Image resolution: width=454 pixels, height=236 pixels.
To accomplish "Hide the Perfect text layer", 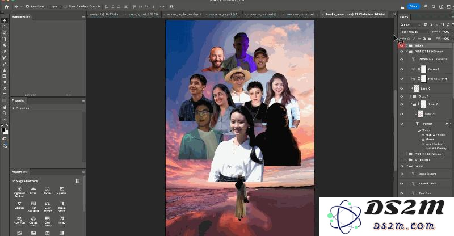I will [401, 124].
